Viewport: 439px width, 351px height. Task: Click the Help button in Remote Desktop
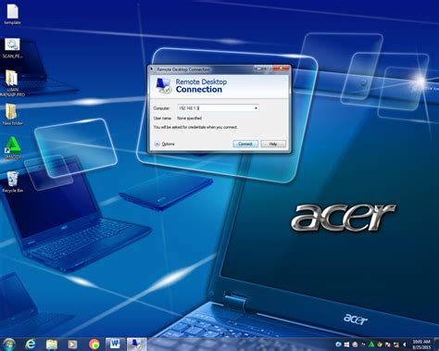click(273, 144)
